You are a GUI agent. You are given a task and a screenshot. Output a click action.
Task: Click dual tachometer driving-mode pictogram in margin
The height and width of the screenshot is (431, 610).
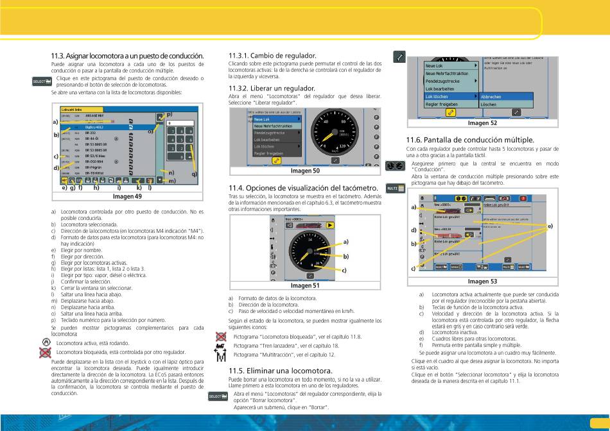point(396,166)
